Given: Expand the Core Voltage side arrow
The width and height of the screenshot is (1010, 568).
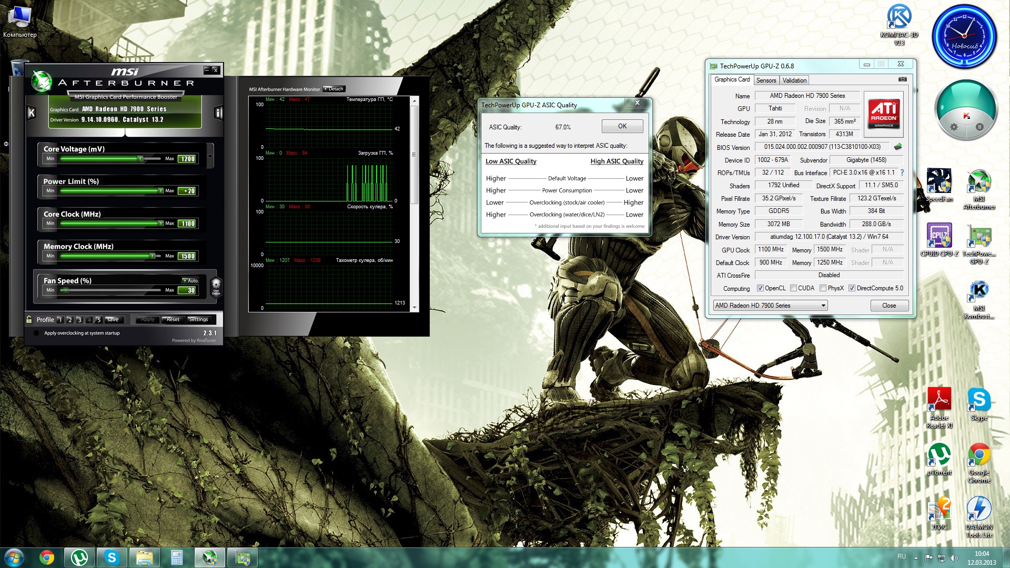Looking at the screenshot, I should (x=210, y=156).
